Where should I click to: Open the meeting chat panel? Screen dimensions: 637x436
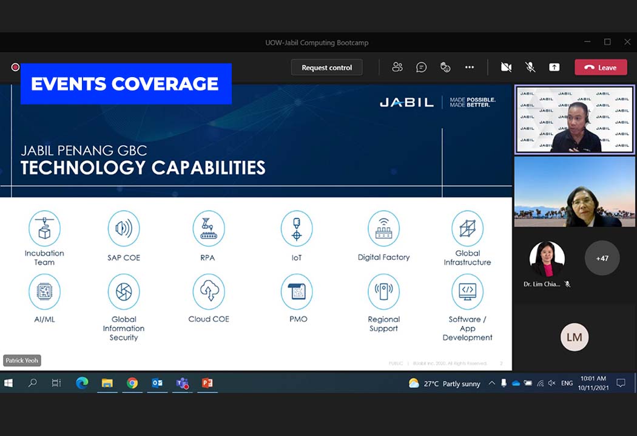pyautogui.click(x=421, y=67)
